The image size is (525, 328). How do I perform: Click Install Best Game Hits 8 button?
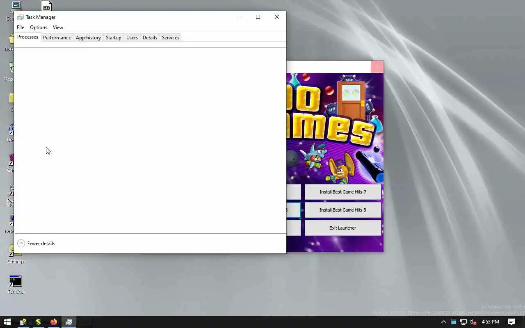coord(343,210)
